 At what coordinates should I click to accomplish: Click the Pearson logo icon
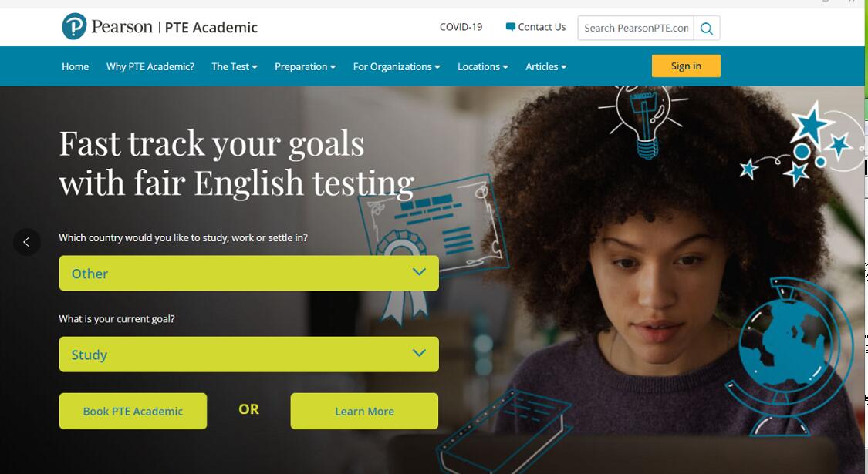tap(74, 26)
